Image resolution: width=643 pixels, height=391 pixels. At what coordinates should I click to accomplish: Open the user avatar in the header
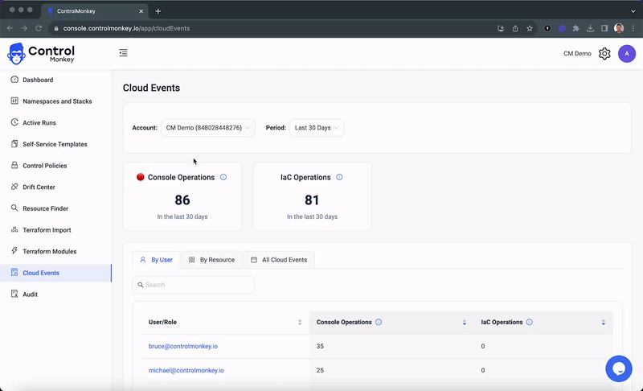(627, 54)
